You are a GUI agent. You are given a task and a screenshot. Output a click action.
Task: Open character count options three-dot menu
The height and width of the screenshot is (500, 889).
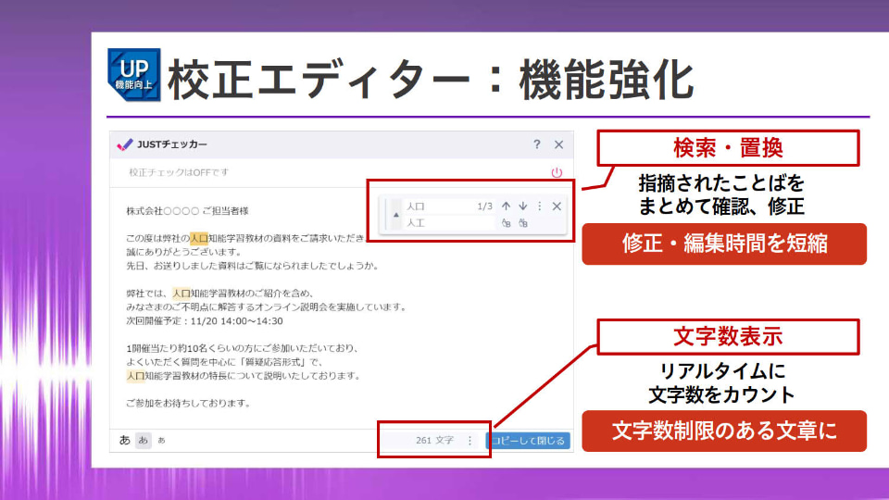pos(470,441)
